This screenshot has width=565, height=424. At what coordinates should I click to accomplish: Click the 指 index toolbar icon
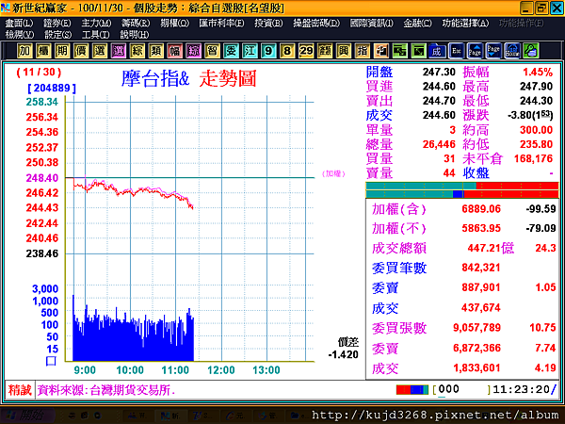363,51
